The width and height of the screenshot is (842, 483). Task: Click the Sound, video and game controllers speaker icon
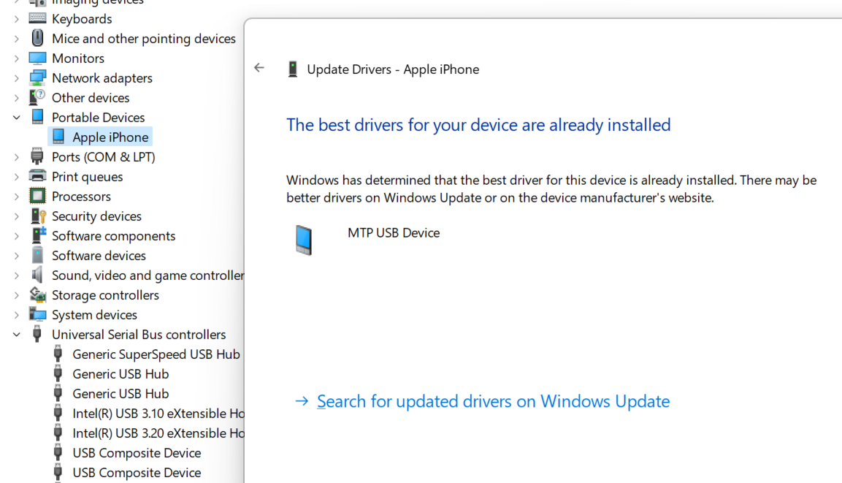[37, 275]
